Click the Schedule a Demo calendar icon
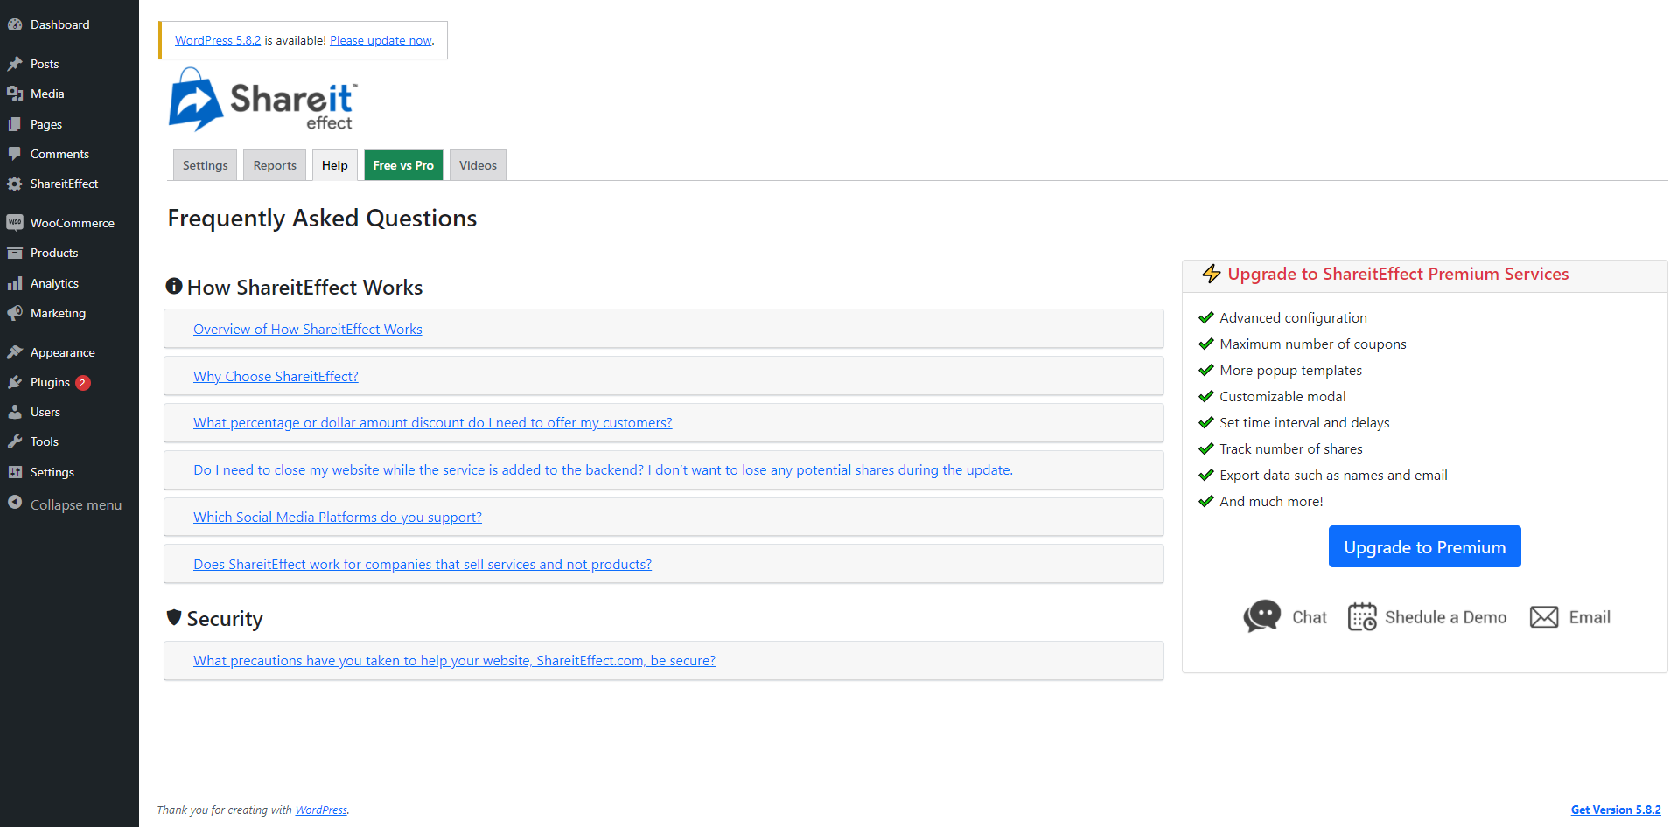 1362,616
